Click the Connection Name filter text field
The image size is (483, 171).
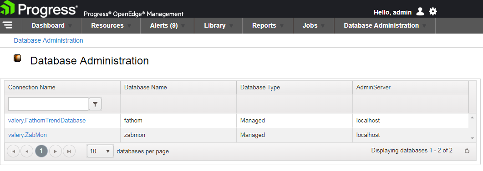tap(48, 104)
